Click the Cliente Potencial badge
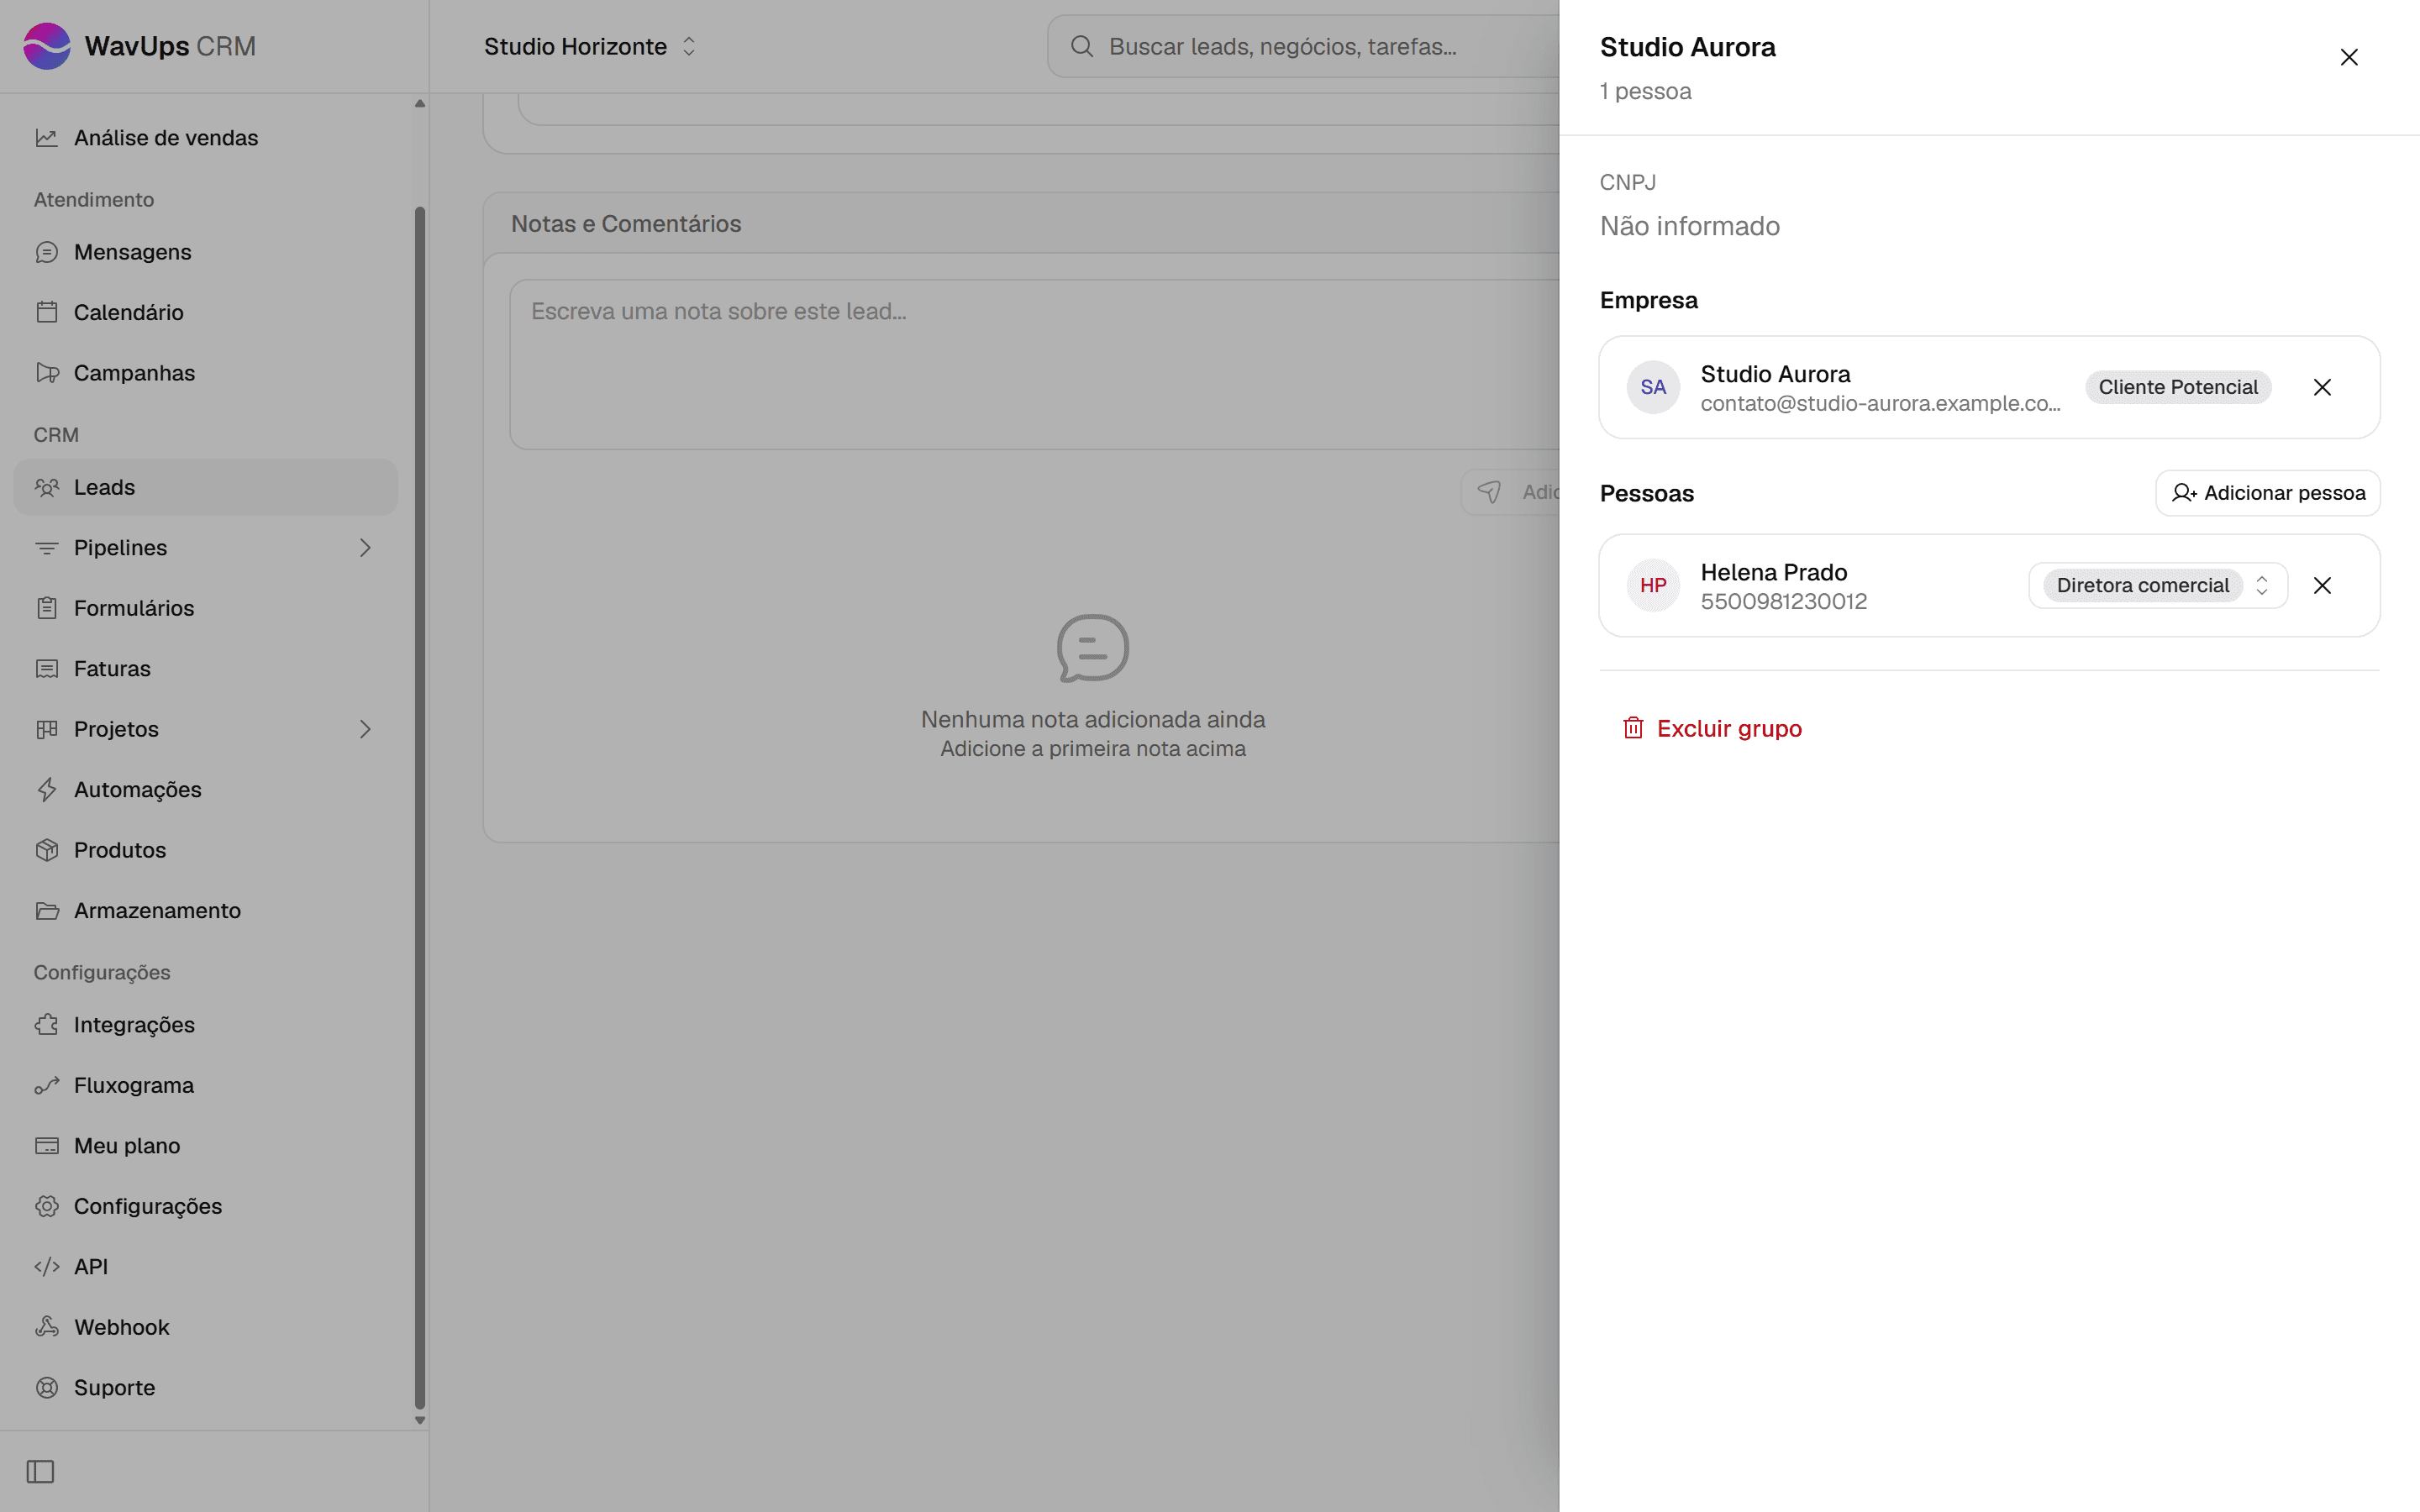The height and width of the screenshot is (1512, 2420). (2178, 387)
